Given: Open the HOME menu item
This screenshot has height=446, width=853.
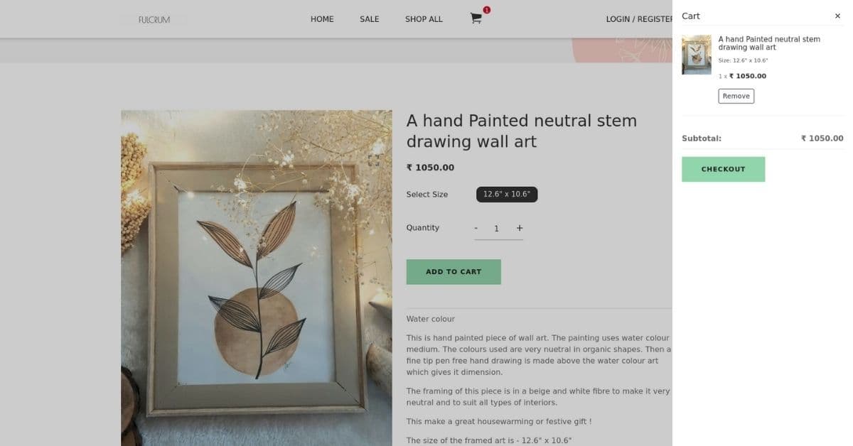Looking at the screenshot, I should (322, 19).
